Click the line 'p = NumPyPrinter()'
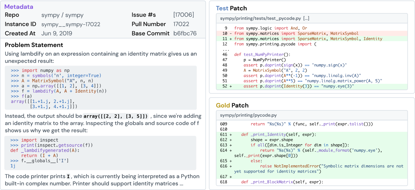The image size is (415, 190). [x=265, y=60]
